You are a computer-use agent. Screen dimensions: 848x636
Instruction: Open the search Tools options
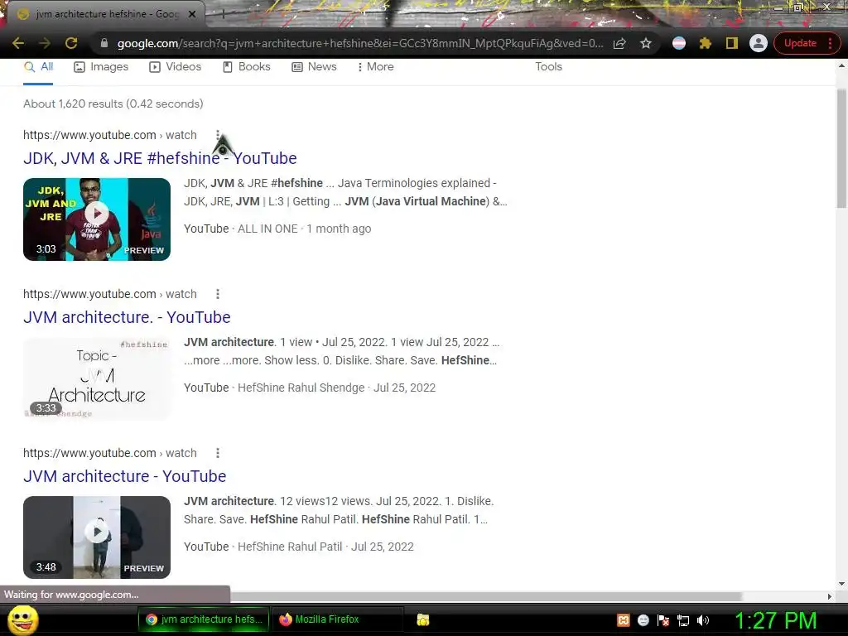[x=548, y=66]
